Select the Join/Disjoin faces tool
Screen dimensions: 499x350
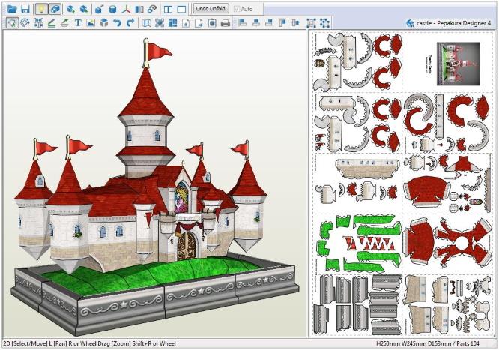click(38, 23)
